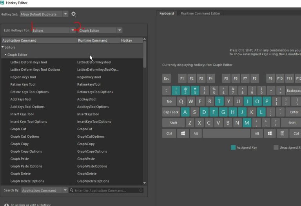Select the Lattice Deform Keys Tool Options row
Image resolution: width=301 pixels, height=206 pixels.
tap(72, 69)
